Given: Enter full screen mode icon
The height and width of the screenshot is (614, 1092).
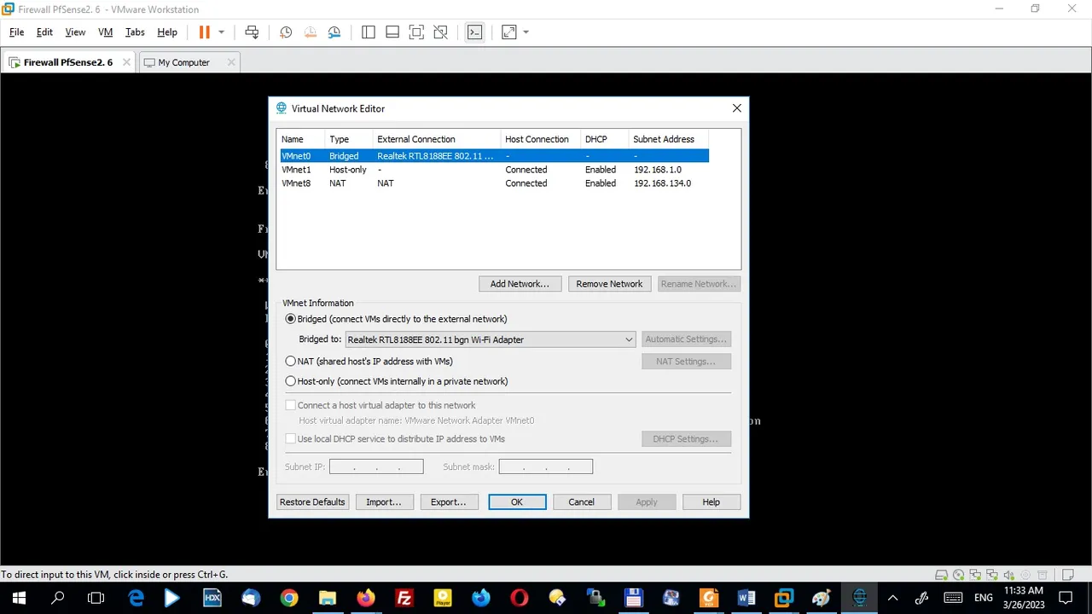Looking at the screenshot, I should 416,32.
